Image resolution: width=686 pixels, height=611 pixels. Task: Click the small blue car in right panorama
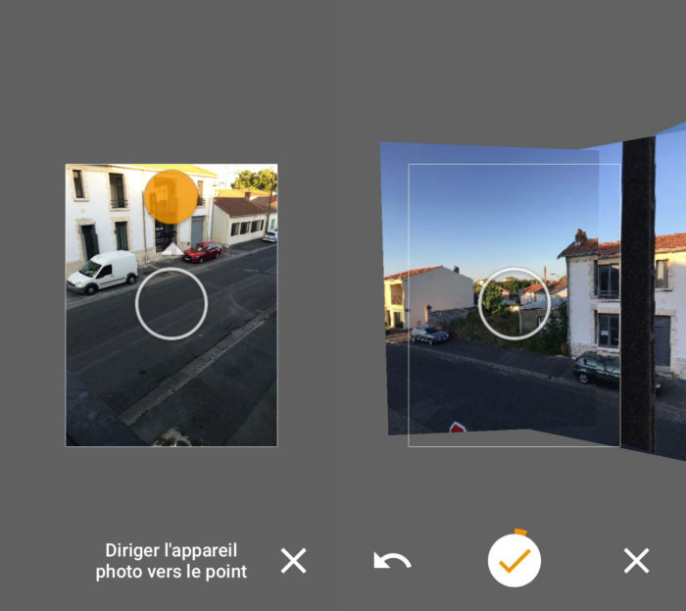coord(429,334)
